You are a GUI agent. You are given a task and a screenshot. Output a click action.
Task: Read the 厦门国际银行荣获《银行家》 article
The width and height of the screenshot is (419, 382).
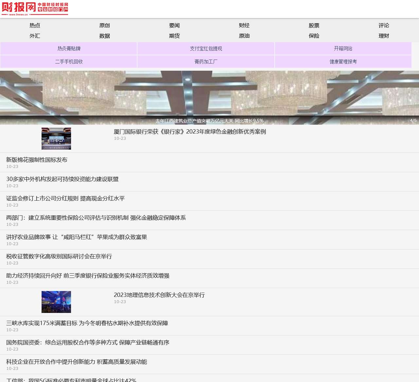(190, 132)
